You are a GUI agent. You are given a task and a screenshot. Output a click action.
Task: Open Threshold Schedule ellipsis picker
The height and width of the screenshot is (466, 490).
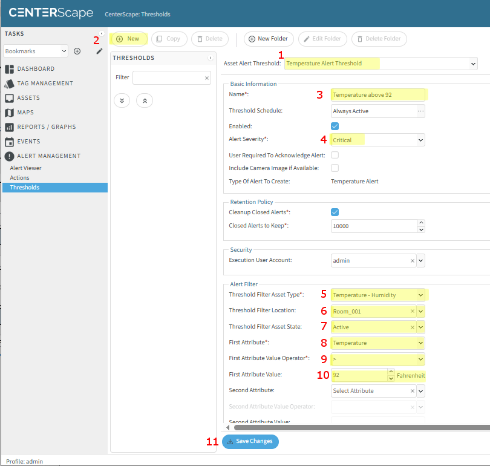420,111
